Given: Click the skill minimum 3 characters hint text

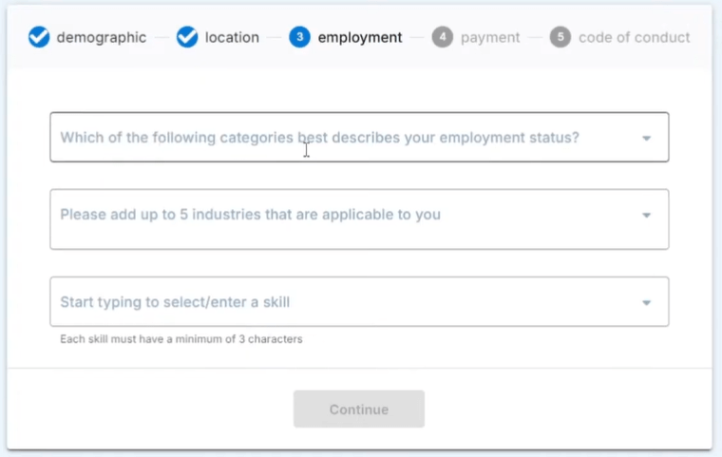Looking at the screenshot, I should (181, 339).
